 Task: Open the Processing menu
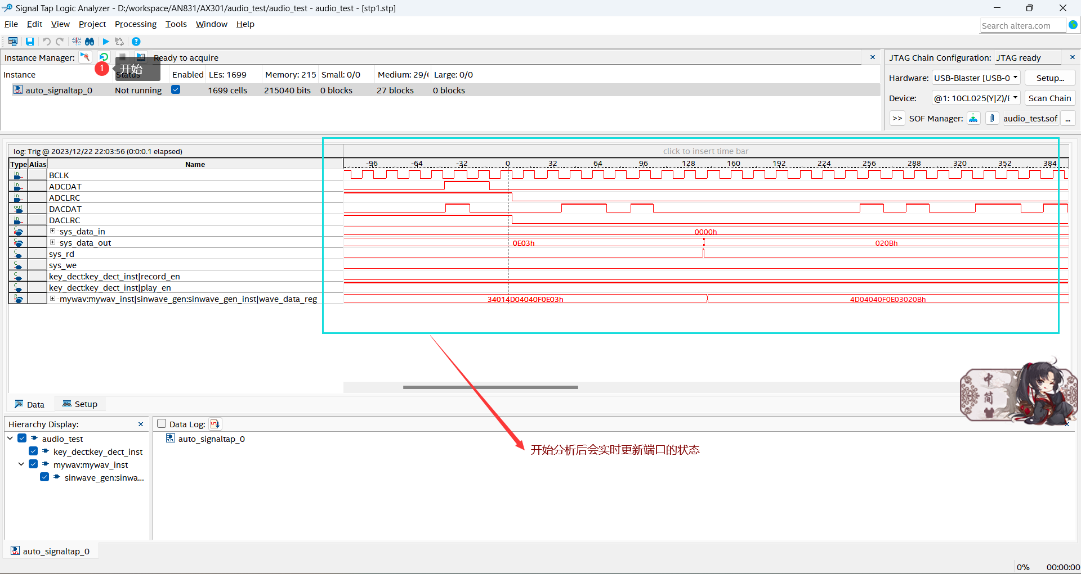pyautogui.click(x=136, y=24)
